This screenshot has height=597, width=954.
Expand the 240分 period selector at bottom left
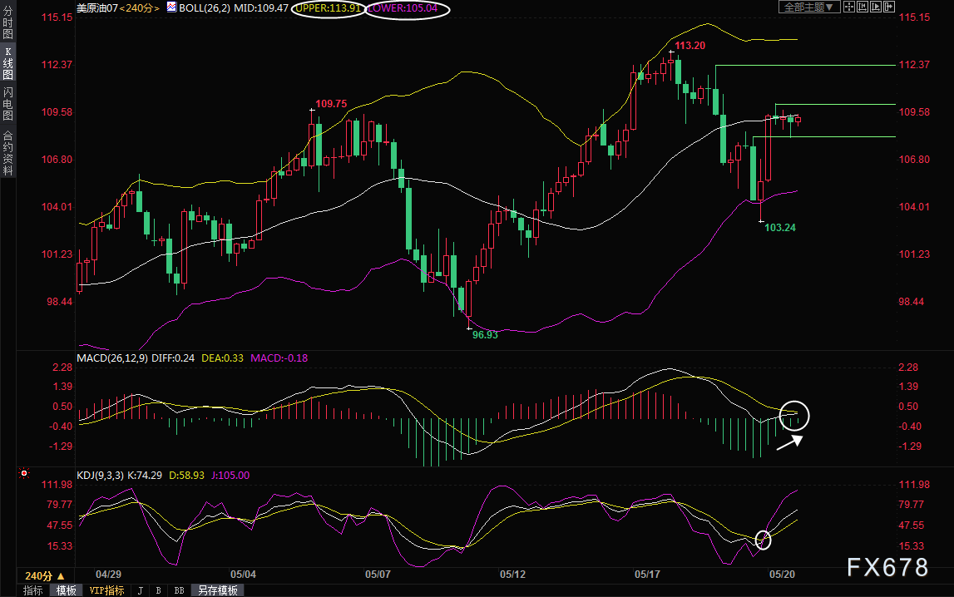44,575
